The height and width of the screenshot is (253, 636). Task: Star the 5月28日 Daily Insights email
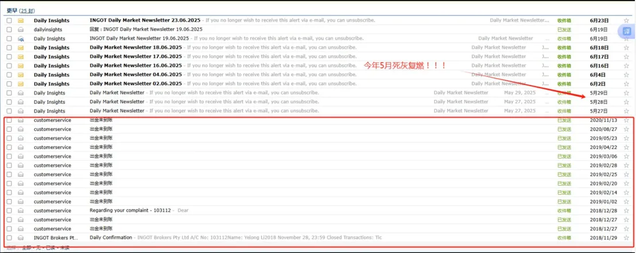(626, 102)
